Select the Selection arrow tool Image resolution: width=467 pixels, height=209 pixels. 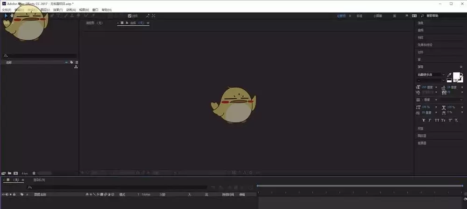(x=6, y=15)
